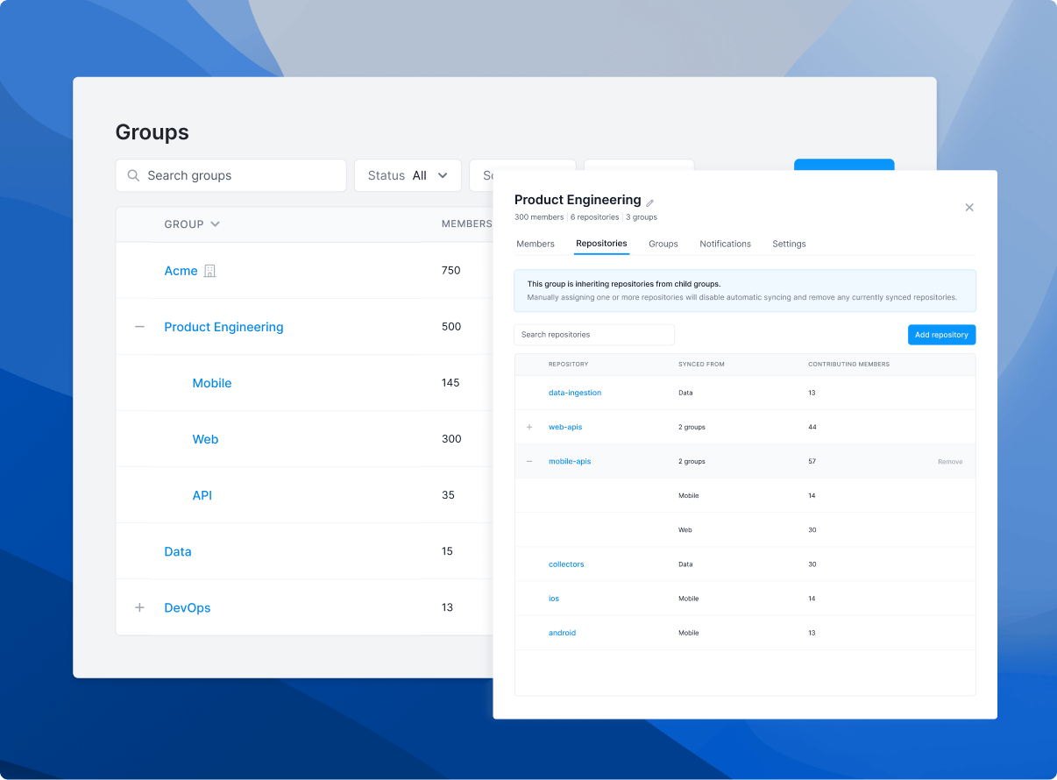Switch to the Groups tab
Image resolution: width=1057 pixels, height=780 pixels.
coord(663,244)
